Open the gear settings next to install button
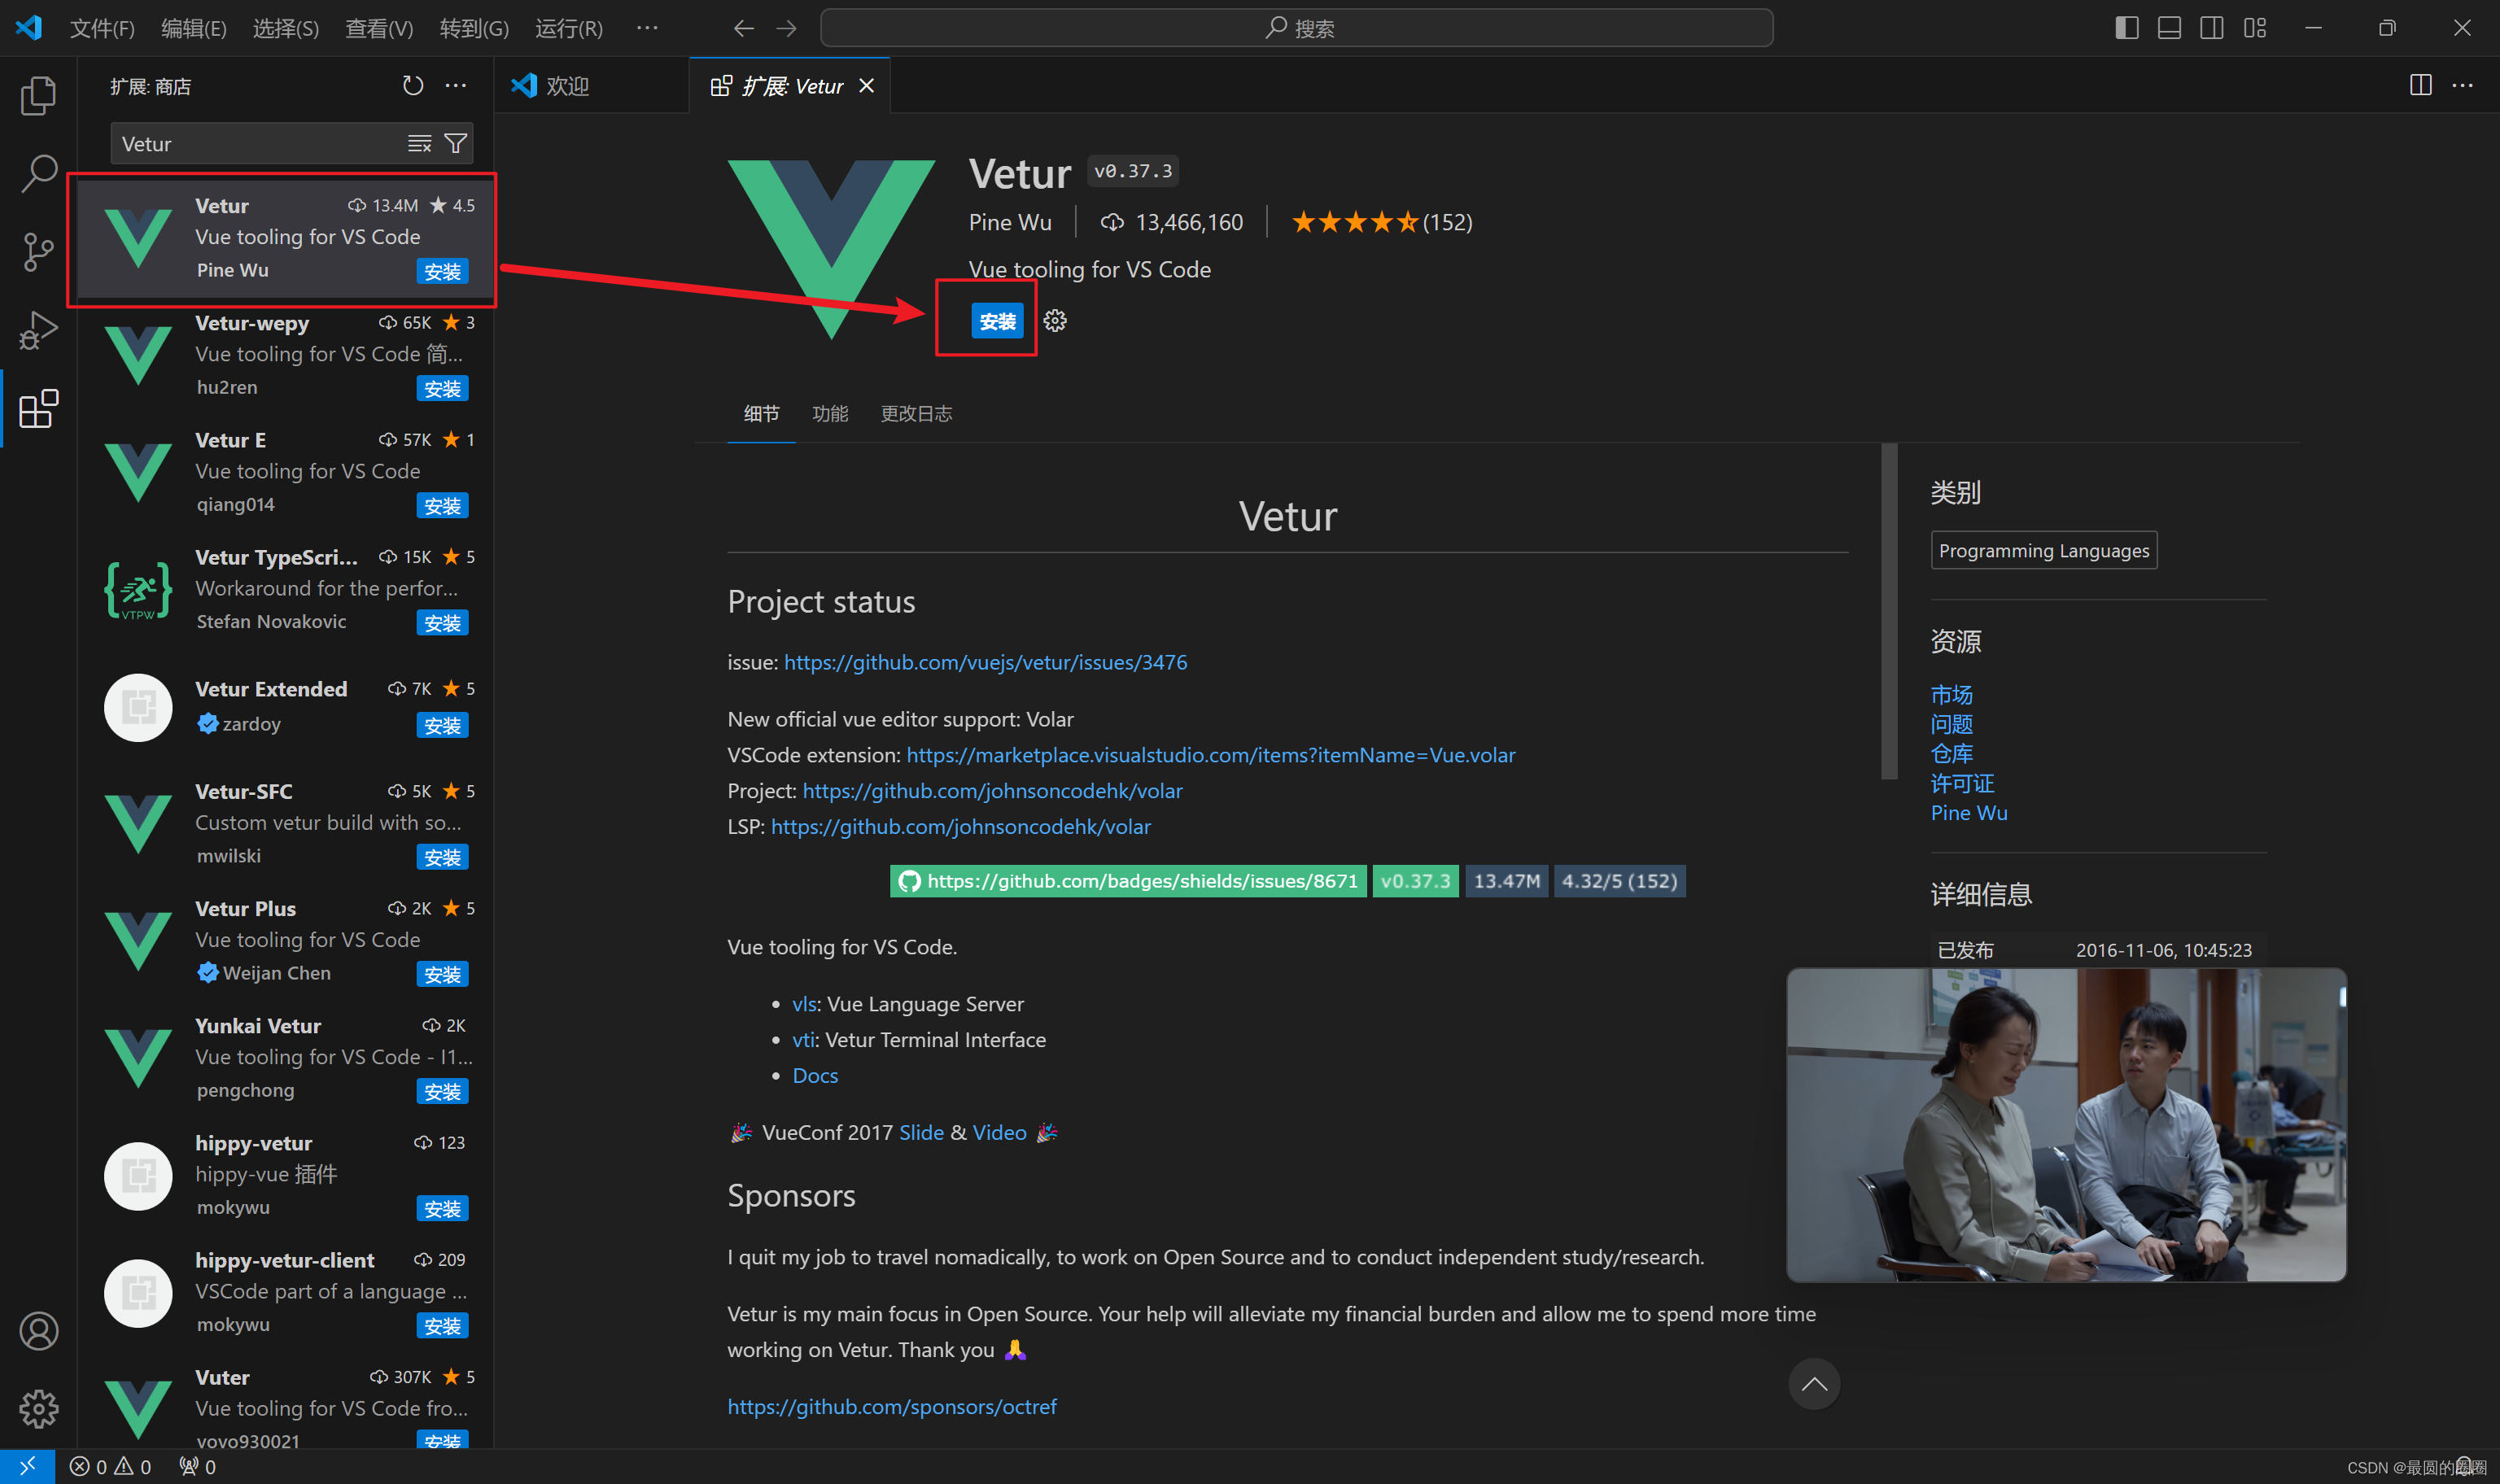This screenshot has height=1484, width=2500. pyautogui.click(x=1054, y=320)
